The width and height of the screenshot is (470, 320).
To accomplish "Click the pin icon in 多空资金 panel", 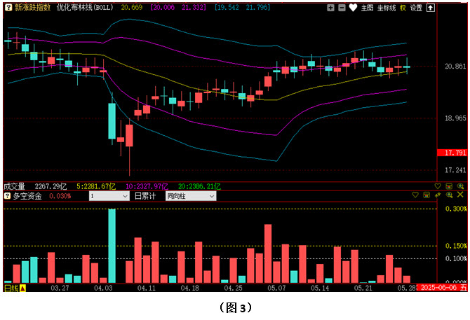I will (438, 195).
